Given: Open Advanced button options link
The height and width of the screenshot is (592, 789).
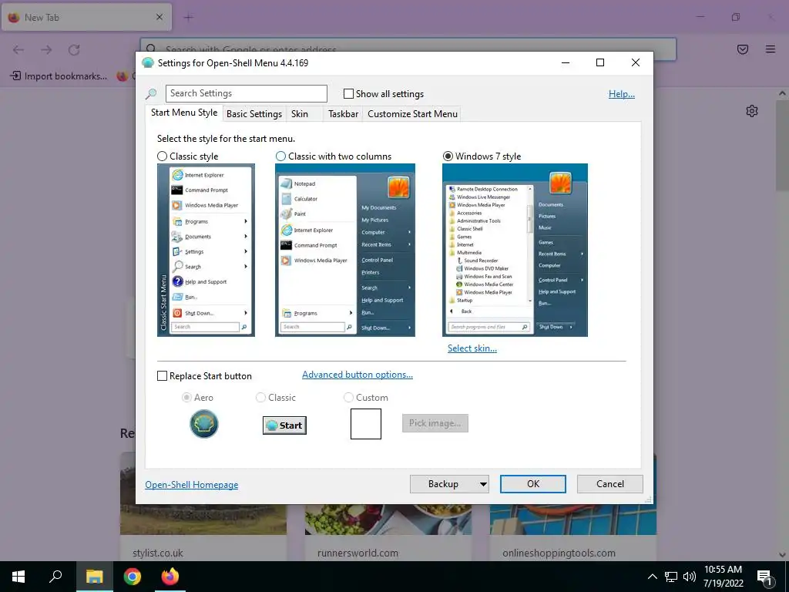Looking at the screenshot, I should pyautogui.click(x=358, y=375).
